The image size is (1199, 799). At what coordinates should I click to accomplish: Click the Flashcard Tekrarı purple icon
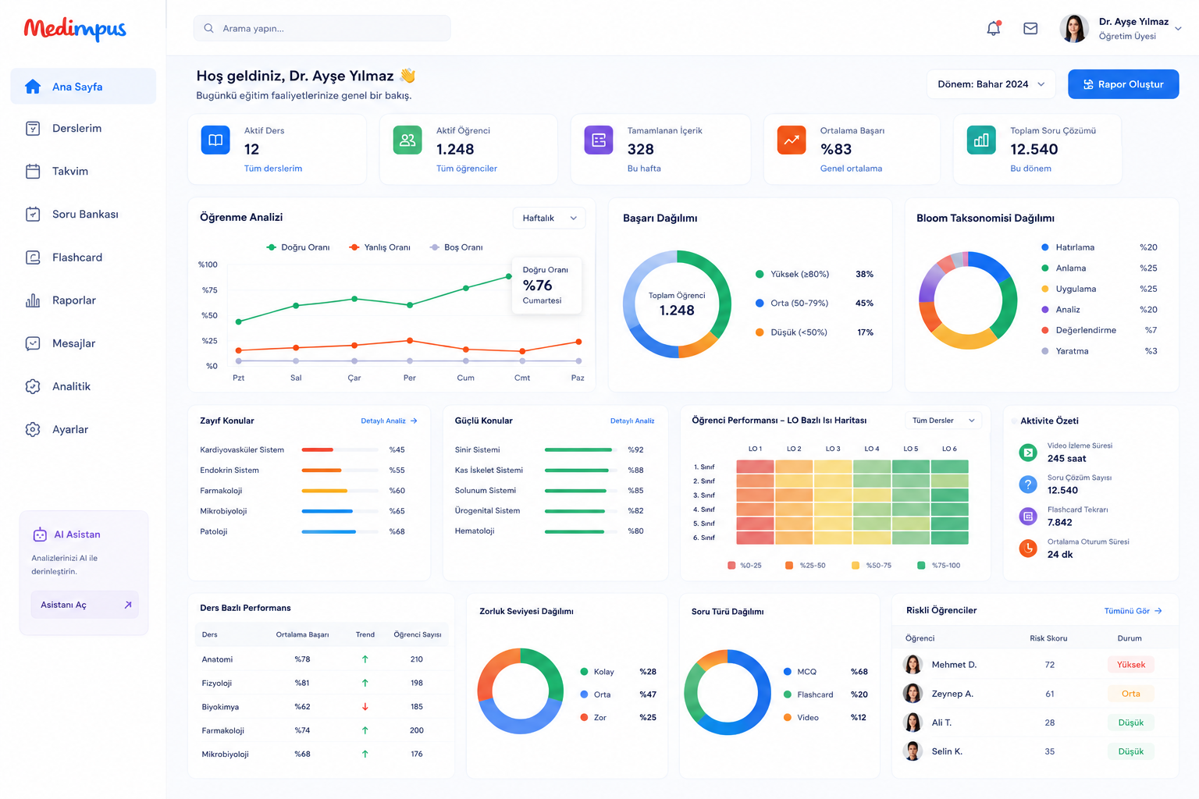1028,517
